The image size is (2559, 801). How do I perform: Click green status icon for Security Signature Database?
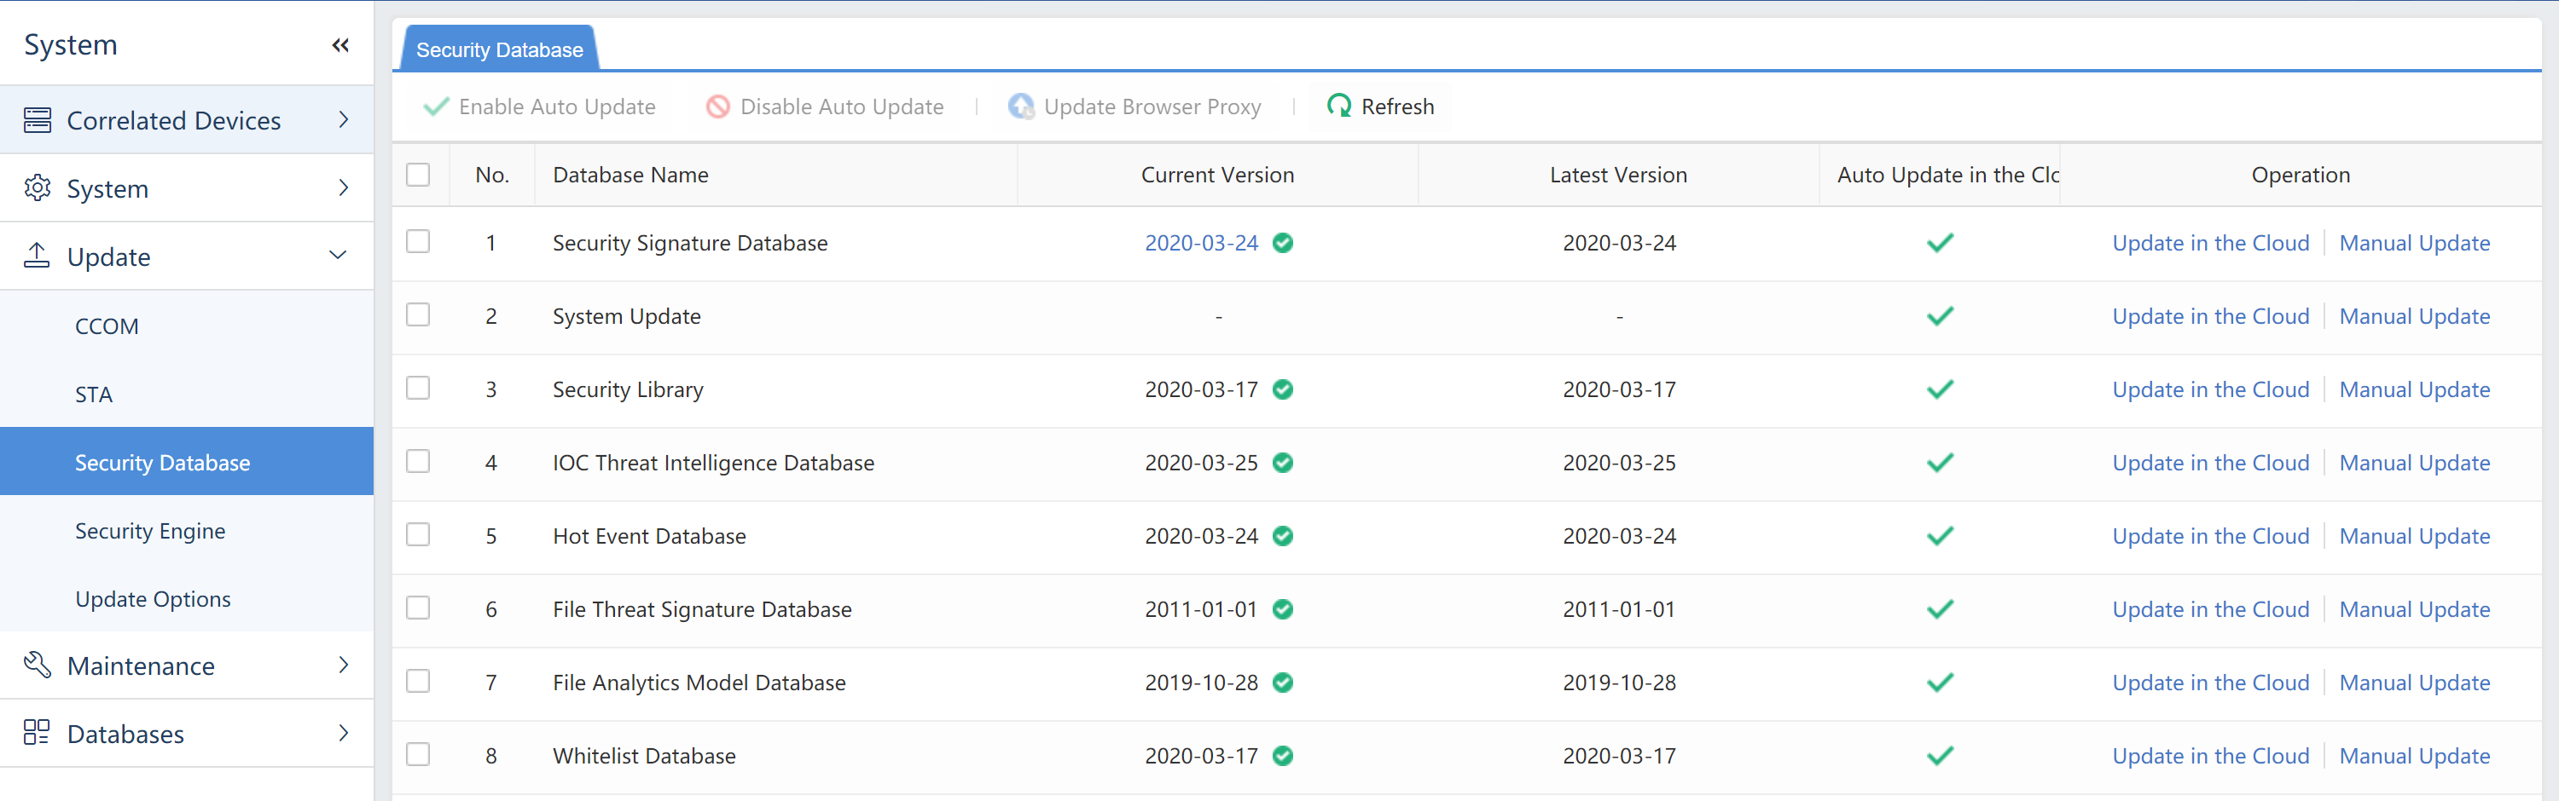point(1282,243)
